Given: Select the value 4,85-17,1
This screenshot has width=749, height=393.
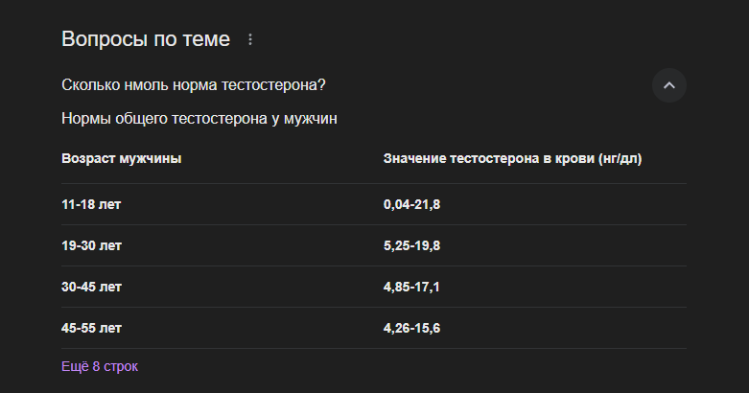Looking at the screenshot, I should tap(411, 287).
